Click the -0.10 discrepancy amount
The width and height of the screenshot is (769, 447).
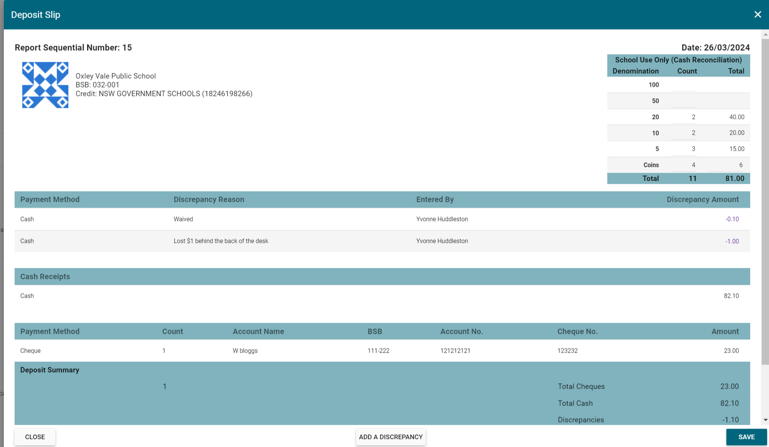732,219
